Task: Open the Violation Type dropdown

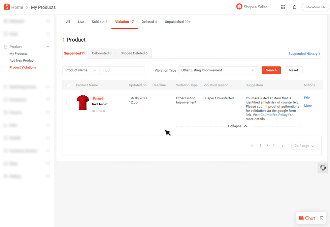Action: (x=218, y=70)
